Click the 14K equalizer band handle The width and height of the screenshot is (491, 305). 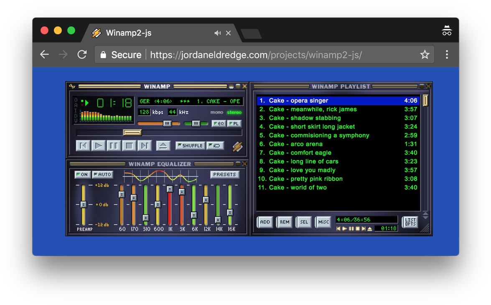[x=218, y=220]
